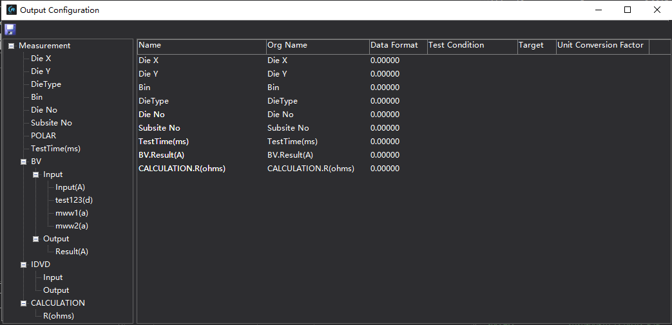
Task: Collapse the BV tree node
Action: pos(24,162)
